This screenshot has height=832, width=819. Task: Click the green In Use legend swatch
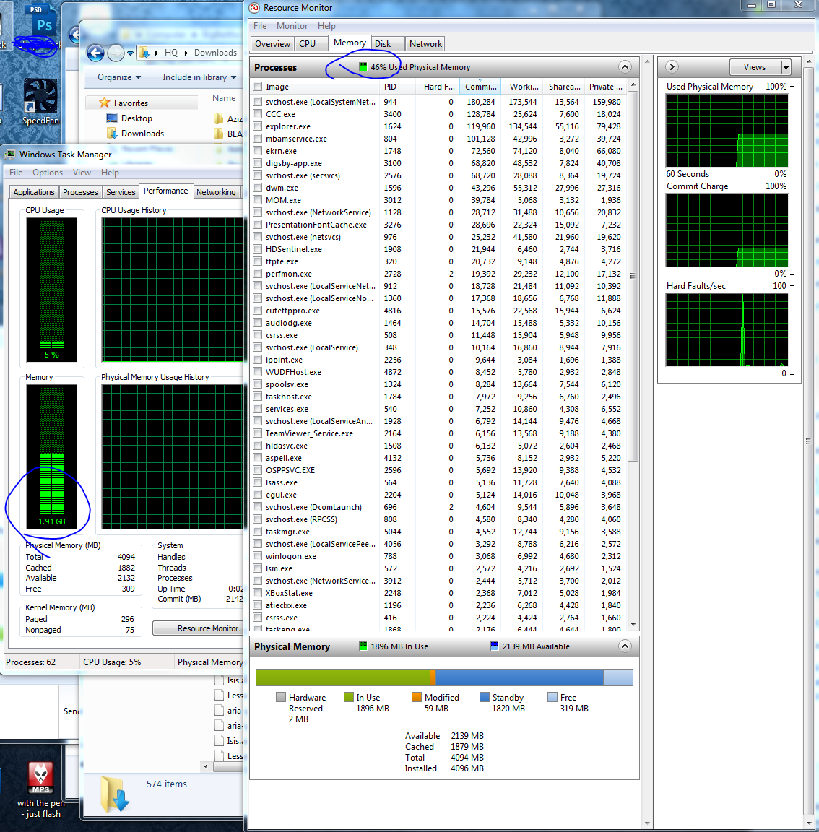click(349, 697)
